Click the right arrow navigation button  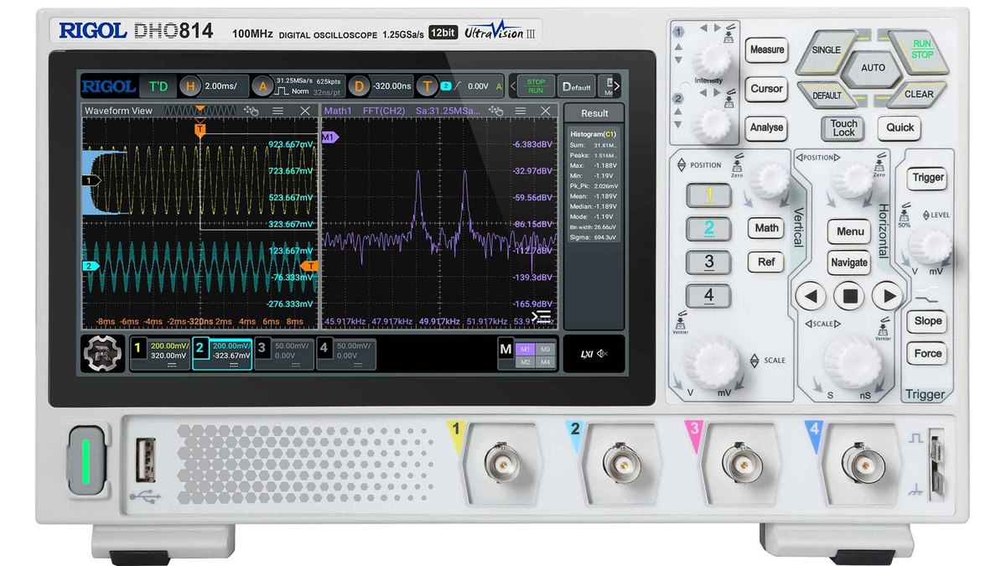887,295
